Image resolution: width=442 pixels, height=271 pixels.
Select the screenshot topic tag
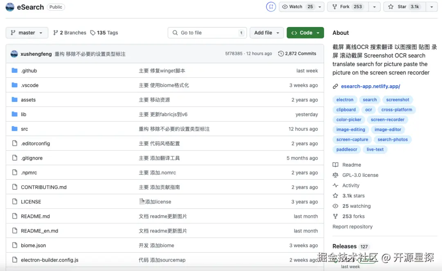(397, 99)
